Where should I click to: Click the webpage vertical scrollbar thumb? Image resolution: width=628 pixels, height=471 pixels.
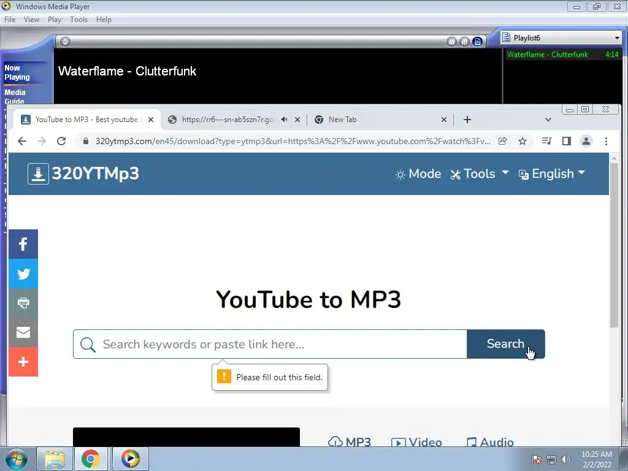click(x=614, y=245)
